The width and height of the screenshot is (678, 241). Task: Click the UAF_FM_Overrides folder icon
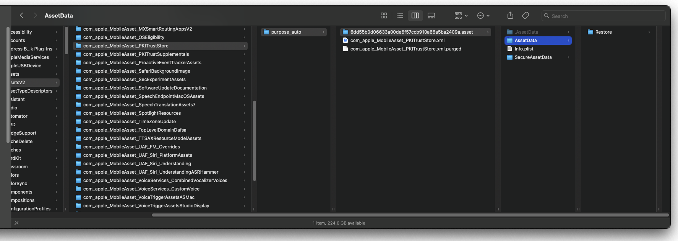78,147
